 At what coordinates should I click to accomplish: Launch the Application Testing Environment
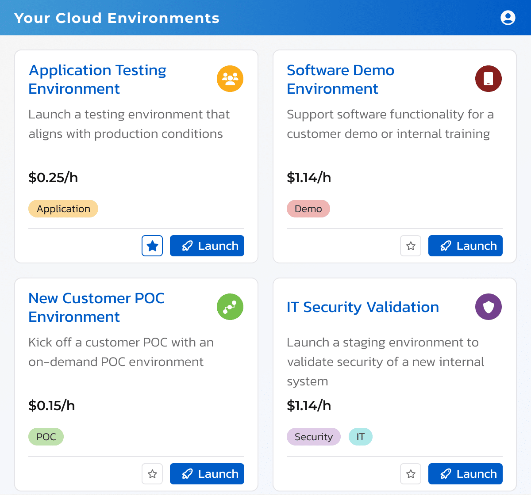[207, 245]
